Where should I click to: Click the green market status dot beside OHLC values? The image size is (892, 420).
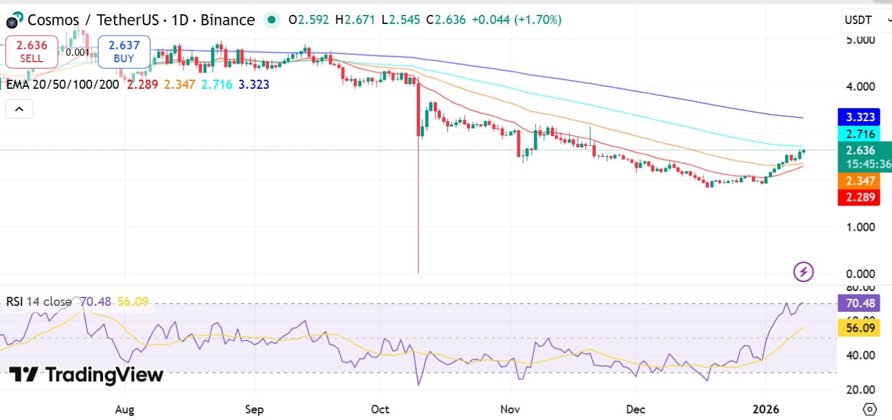[272, 20]
